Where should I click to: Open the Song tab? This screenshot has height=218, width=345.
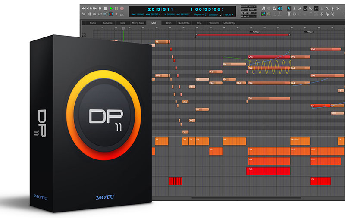pos(199,23)
